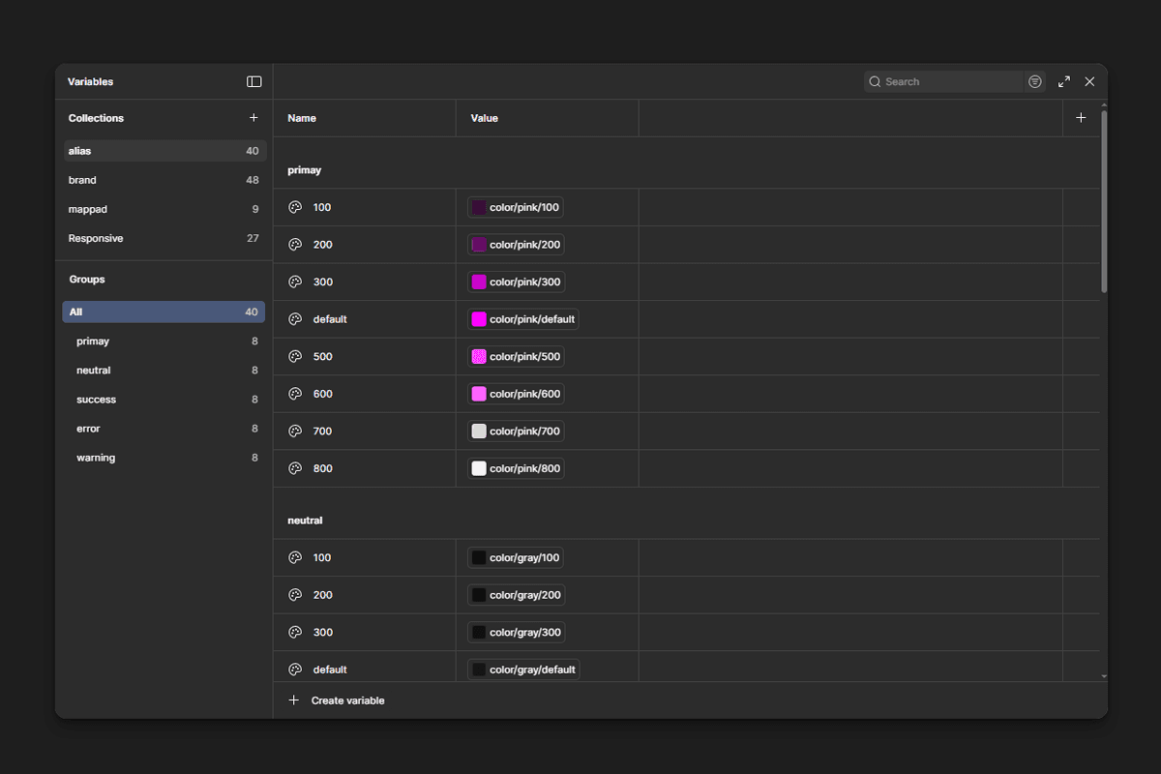
Task: Select the mappad collection
Action: point(88,209)
